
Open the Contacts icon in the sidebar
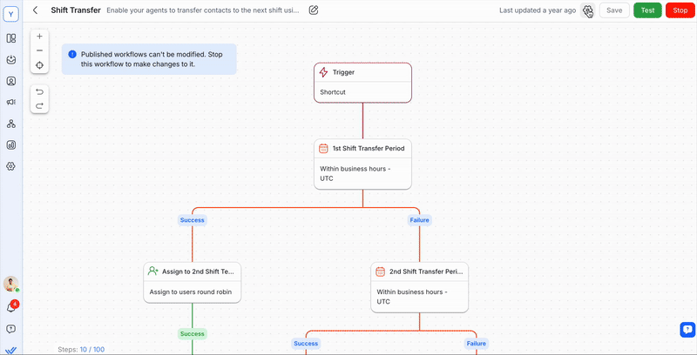[x=11, y=81]
